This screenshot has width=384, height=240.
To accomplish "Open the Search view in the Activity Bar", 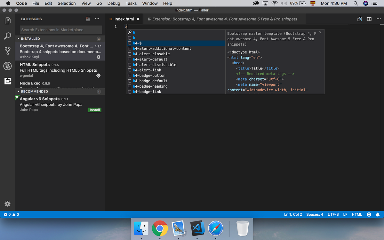I will pos(7,36).
